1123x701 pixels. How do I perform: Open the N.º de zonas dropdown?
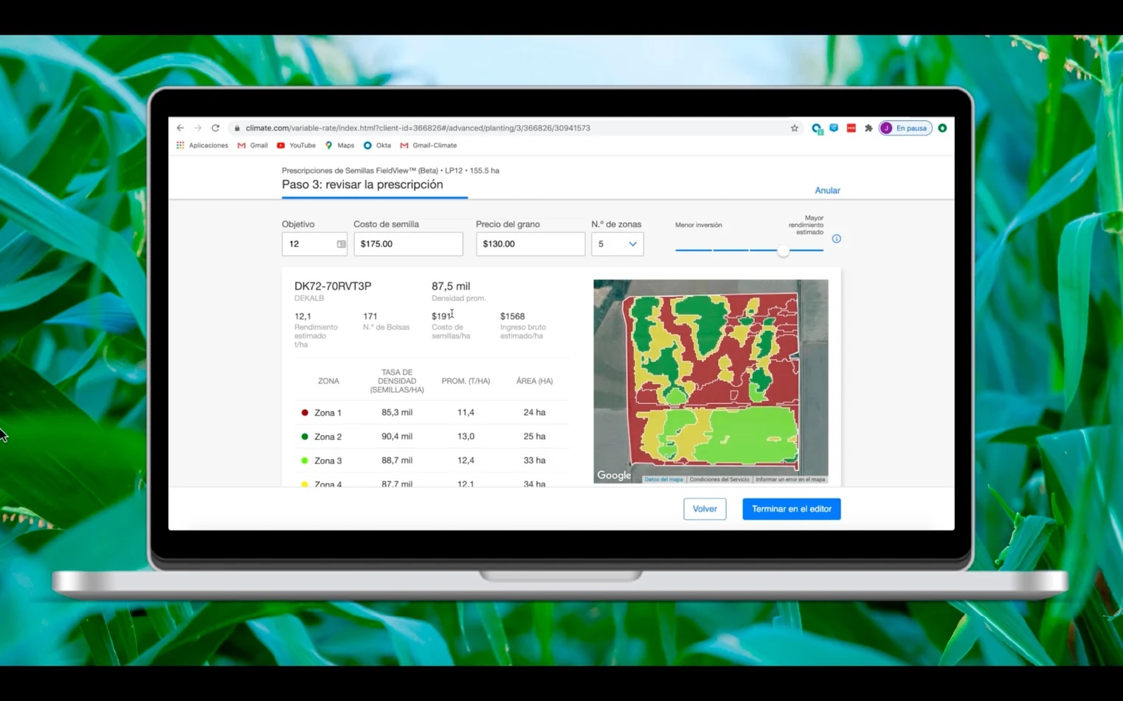click(x=618, y=244)
